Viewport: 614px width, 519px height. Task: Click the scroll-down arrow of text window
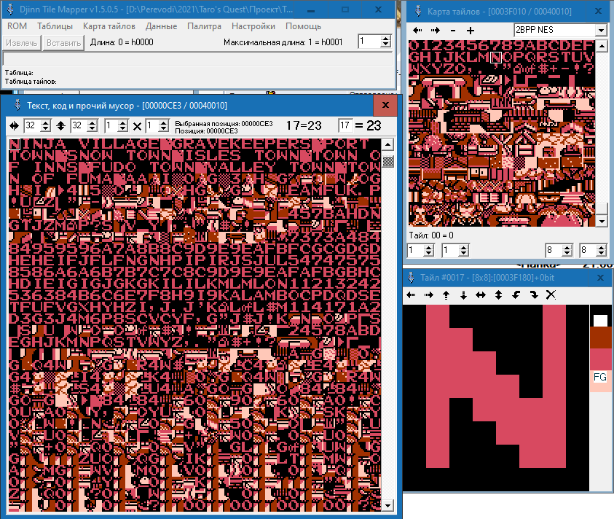(x=387, y=505)
